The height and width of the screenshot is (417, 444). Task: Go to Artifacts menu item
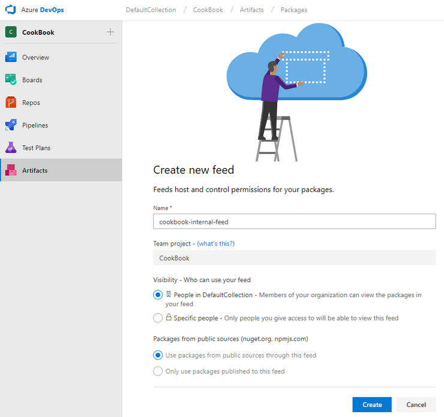coord(61,170)
